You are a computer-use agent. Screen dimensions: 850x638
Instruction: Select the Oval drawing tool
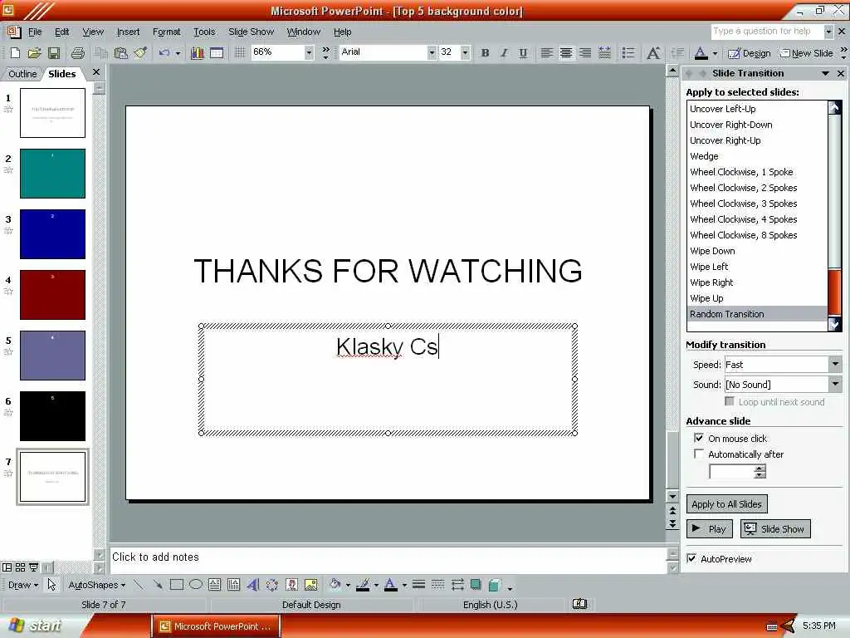point(196,584)
